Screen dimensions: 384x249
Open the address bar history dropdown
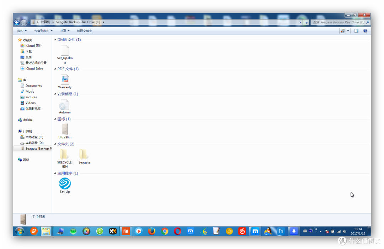click(300, 22)
